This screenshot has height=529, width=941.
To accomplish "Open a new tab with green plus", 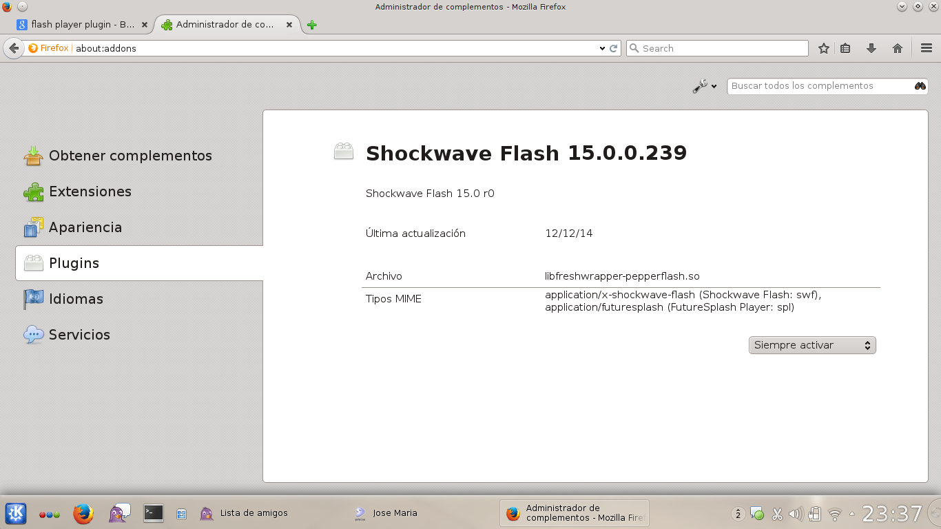I will pyautogui.click(x=312, y=25).
